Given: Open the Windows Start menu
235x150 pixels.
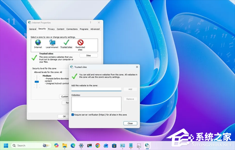Looking at the screenshot, I should click(x=6, y=145).
